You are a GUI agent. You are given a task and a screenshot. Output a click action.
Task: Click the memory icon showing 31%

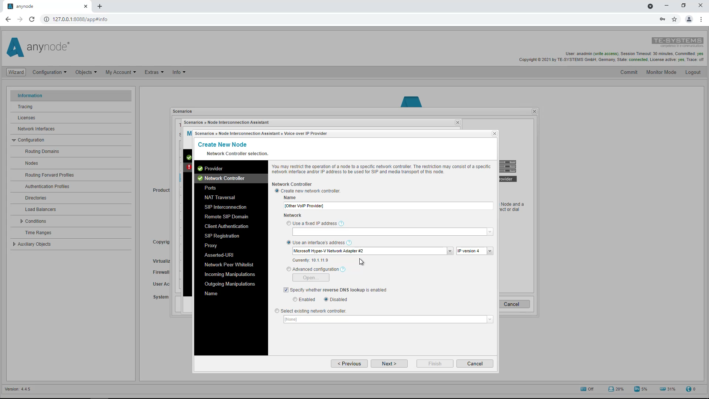[x=662, y=389]
